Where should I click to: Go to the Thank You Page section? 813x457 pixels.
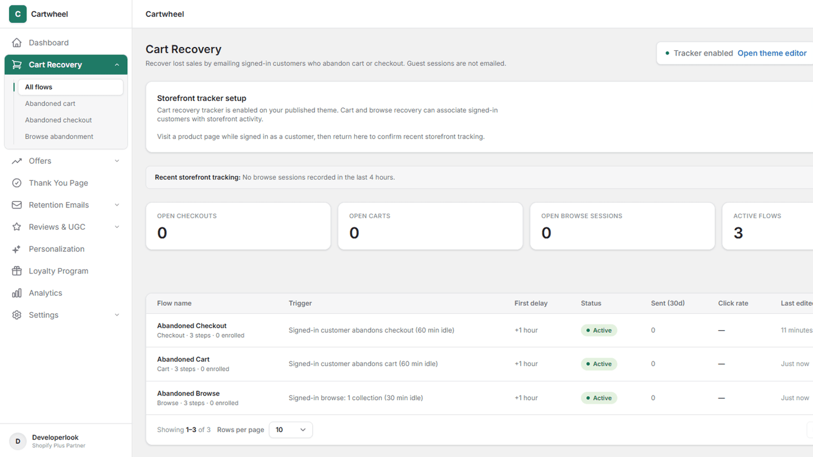[x=66, y=183]
